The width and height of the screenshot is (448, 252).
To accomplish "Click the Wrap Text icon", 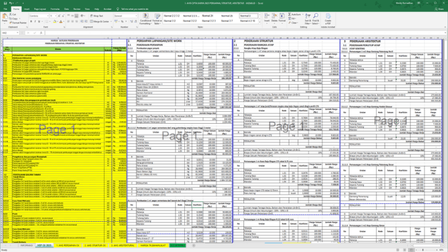I will click(91, 16).
